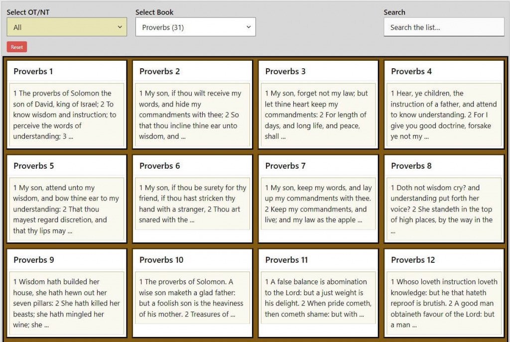Select the Proverbs 9 chapter card
The height and width of the screenshot is (342, 510).
pos(66,294)
